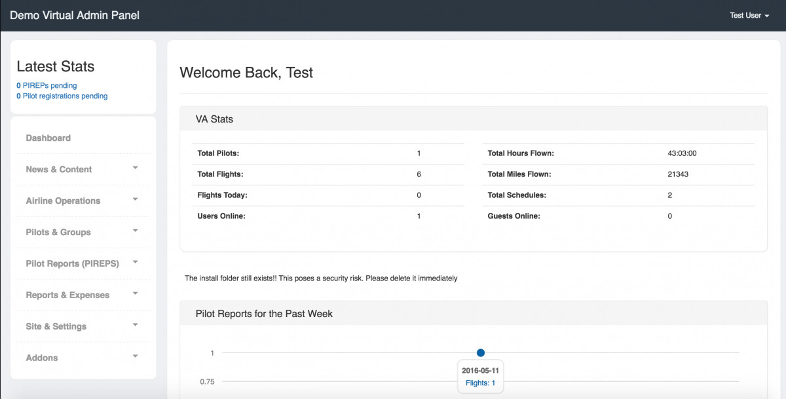Open the Pilot registrations pending link

[62, 96]
